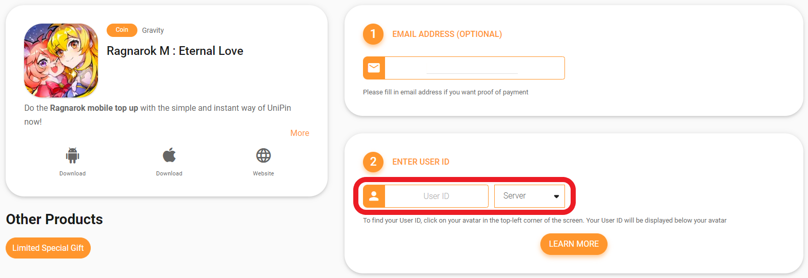808x278 pixels.
Task: Click the Website label under globe
Action: pos(264,173)
